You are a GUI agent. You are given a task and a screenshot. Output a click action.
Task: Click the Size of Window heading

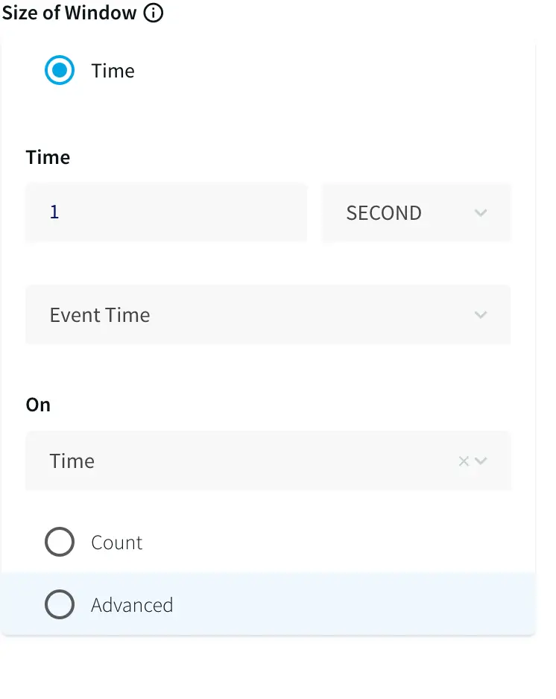[69, 13]
